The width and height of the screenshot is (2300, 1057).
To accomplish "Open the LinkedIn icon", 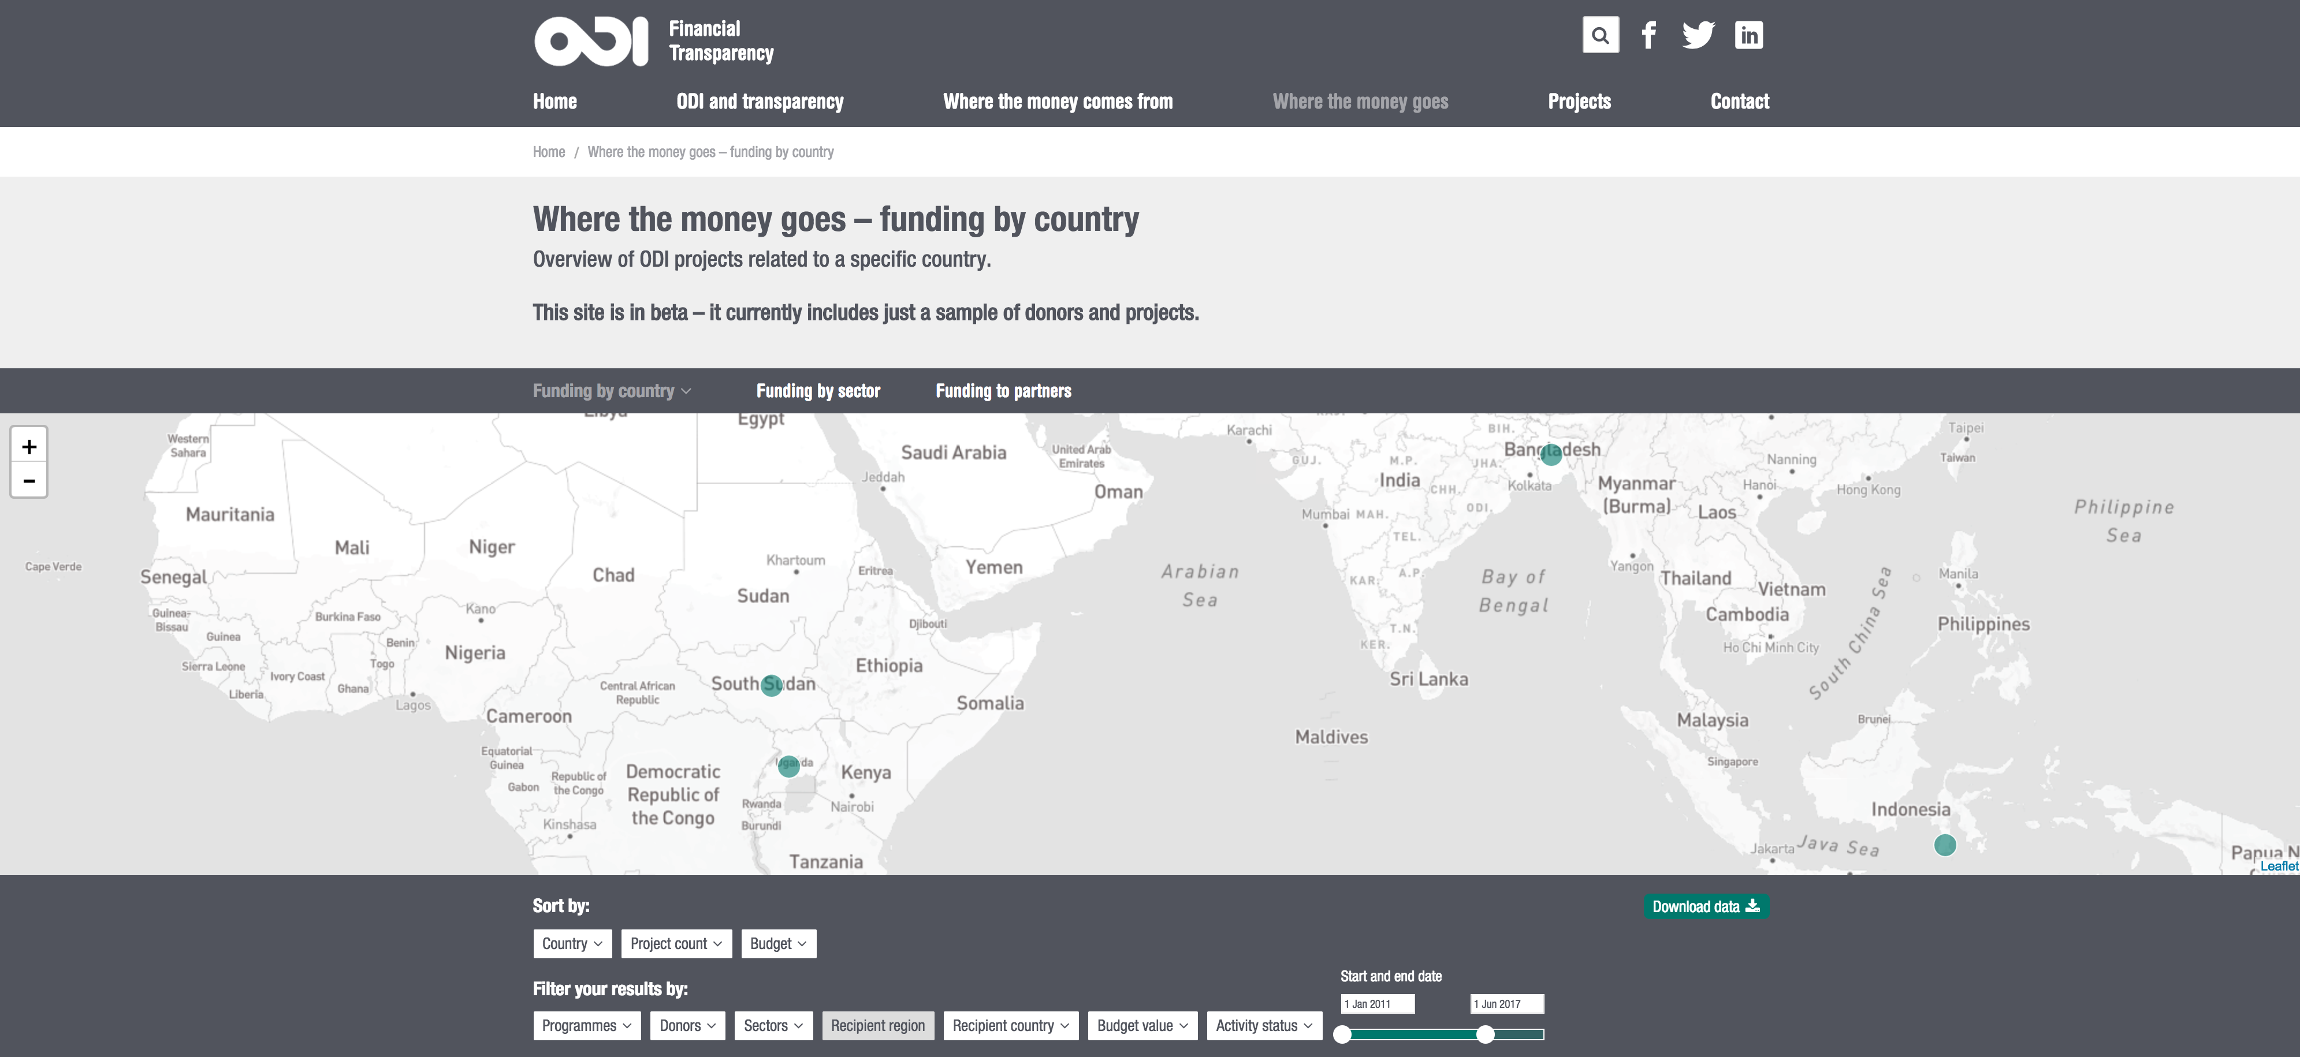I will (x=1748, y=36).
